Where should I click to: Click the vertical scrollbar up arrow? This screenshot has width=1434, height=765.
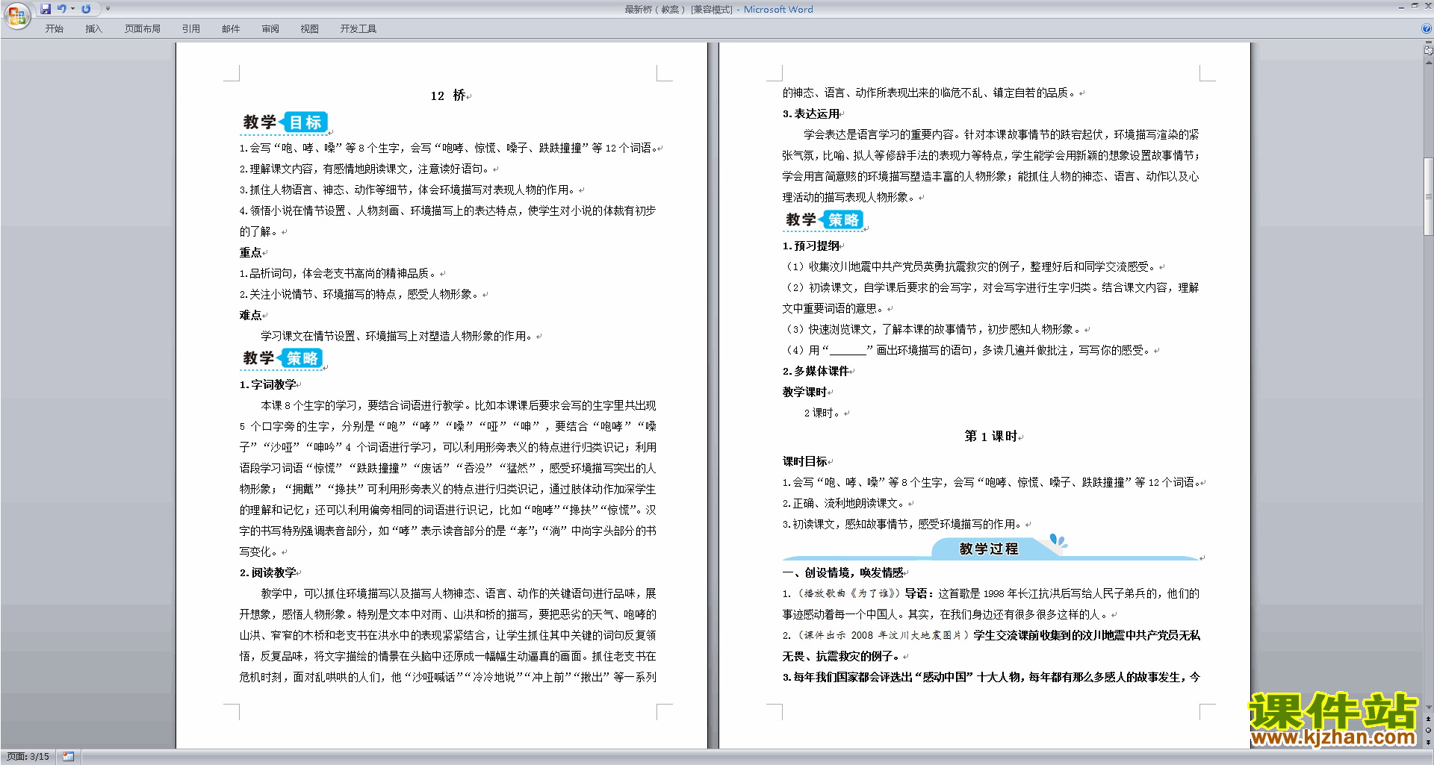tap(1428, 63)
